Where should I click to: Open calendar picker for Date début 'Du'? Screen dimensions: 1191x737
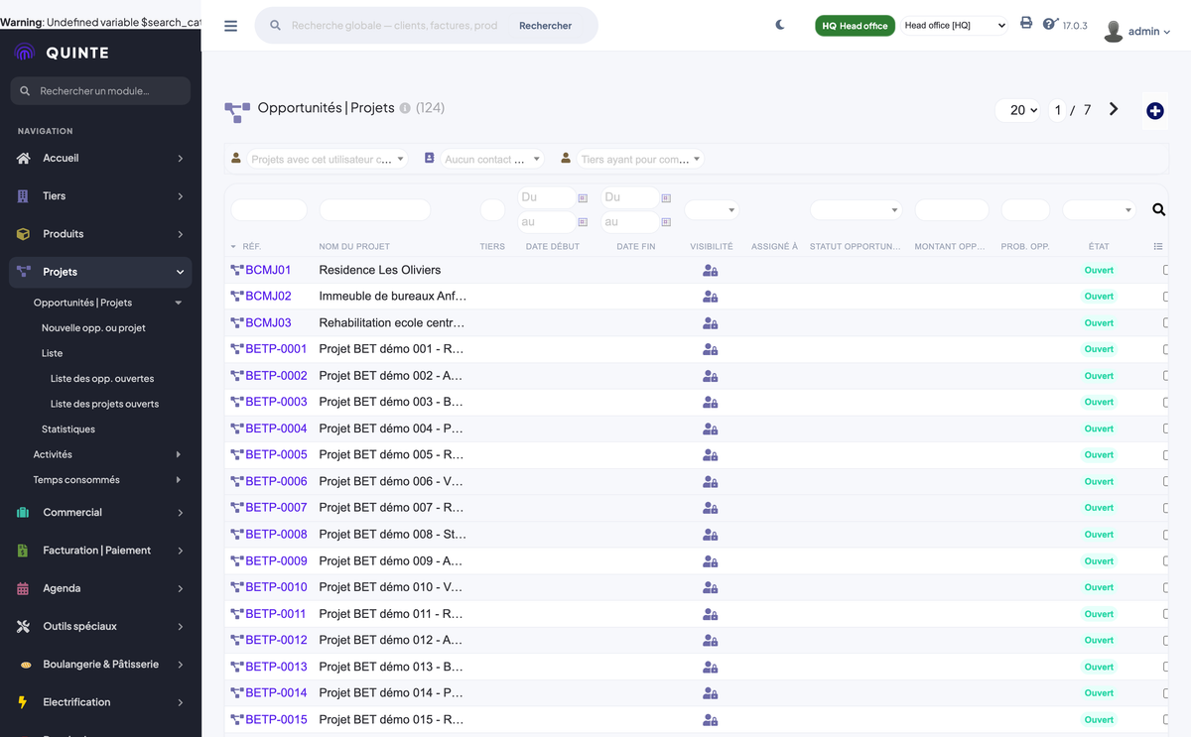click(x=583, y=198)
